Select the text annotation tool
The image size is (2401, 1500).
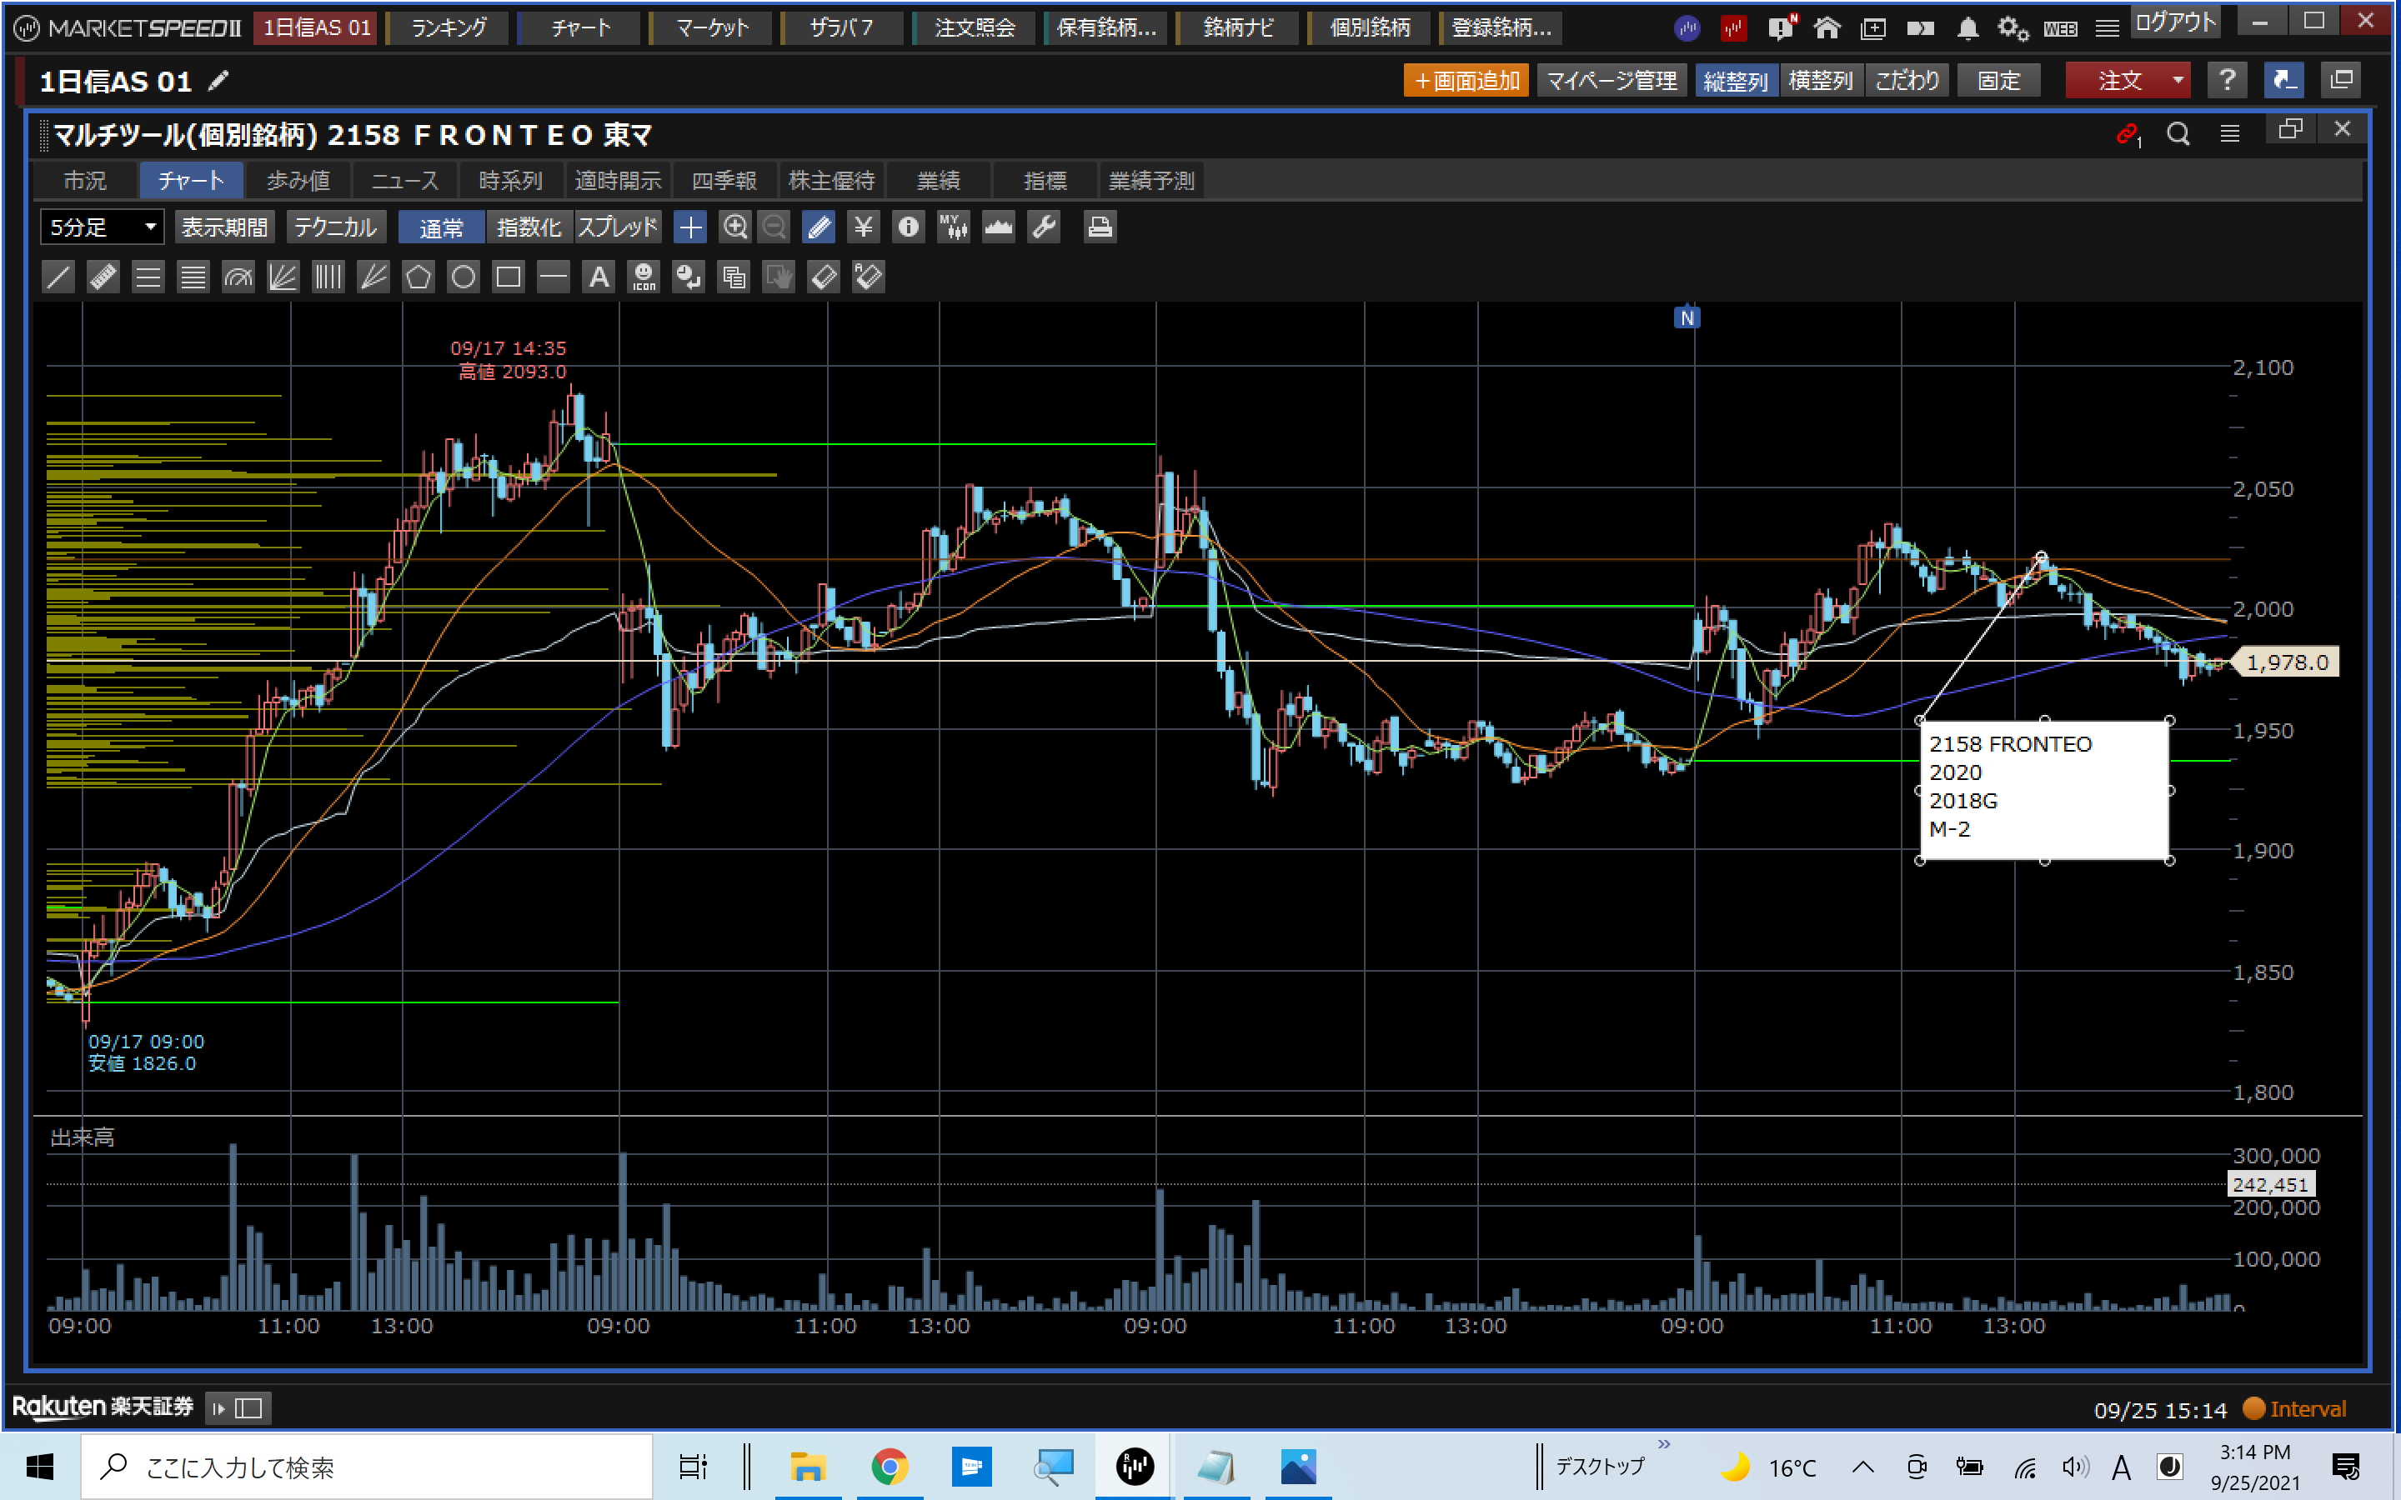(599, 277)
